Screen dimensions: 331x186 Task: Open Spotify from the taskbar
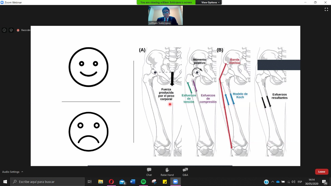[143, 182]
